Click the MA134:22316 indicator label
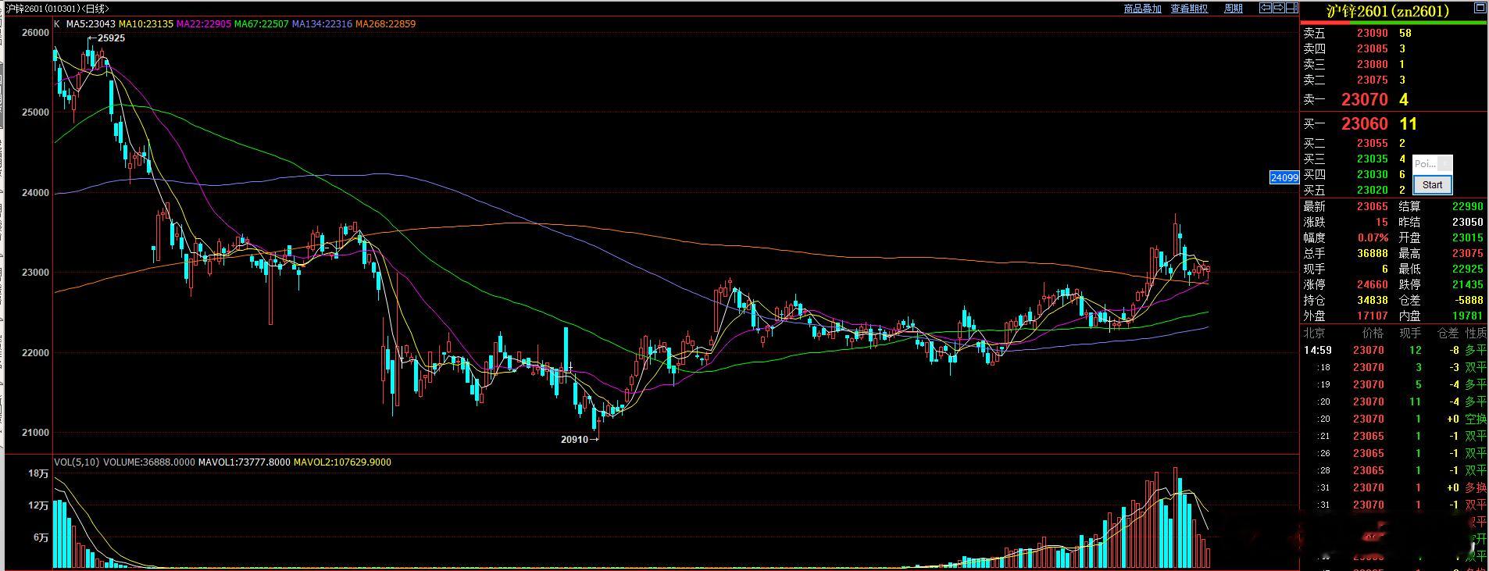Screen dimensions: 1489x571 coord(322,24)
